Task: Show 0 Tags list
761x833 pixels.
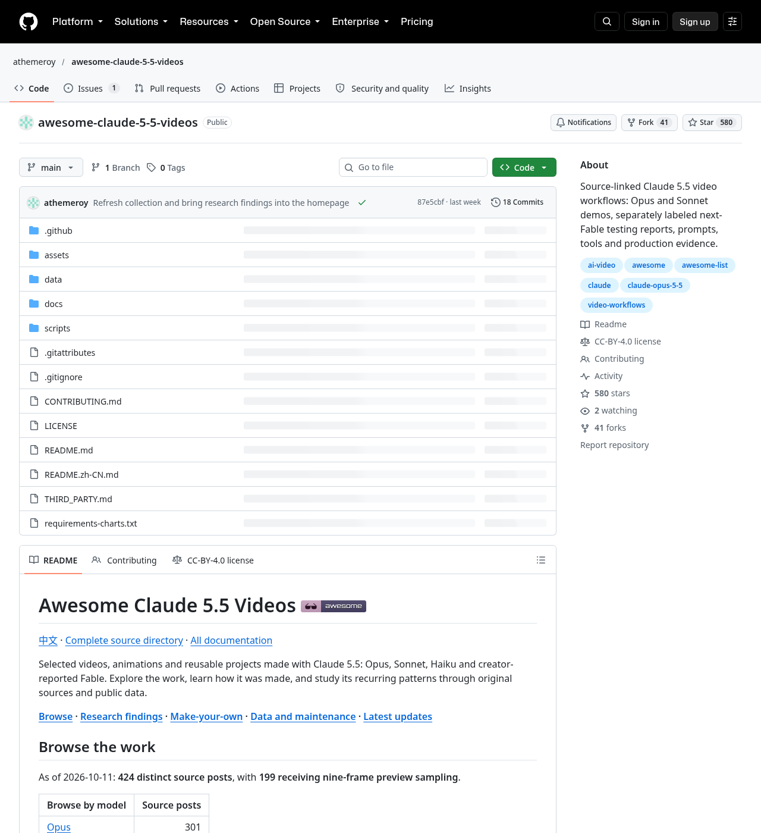Action: tap(166, 168)
